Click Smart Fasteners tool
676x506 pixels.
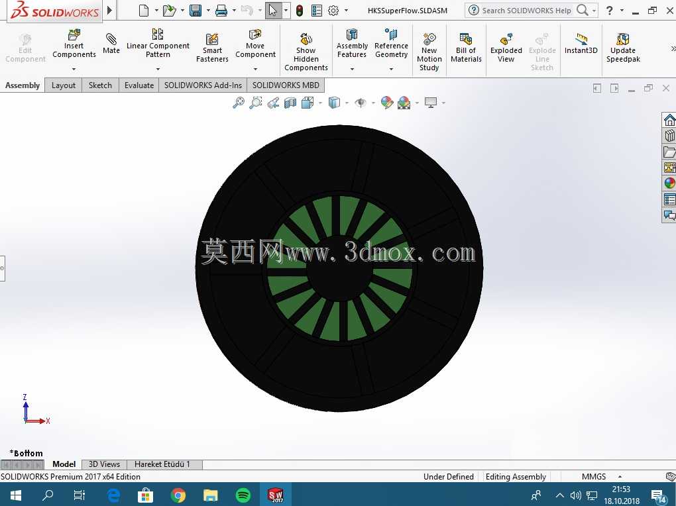[x=212, y=48]
